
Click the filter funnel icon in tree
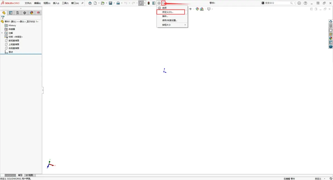coord(3,18)
